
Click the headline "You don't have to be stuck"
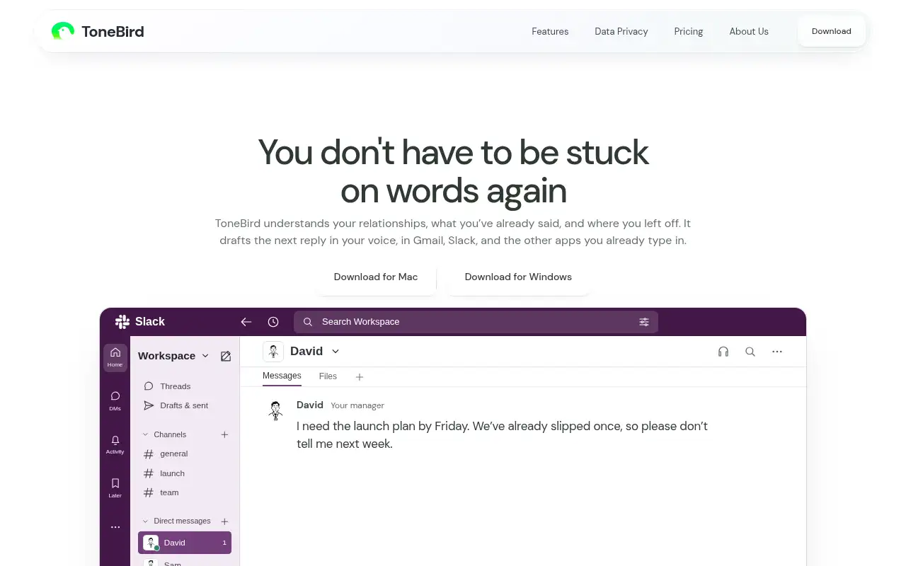click(454, 152)
